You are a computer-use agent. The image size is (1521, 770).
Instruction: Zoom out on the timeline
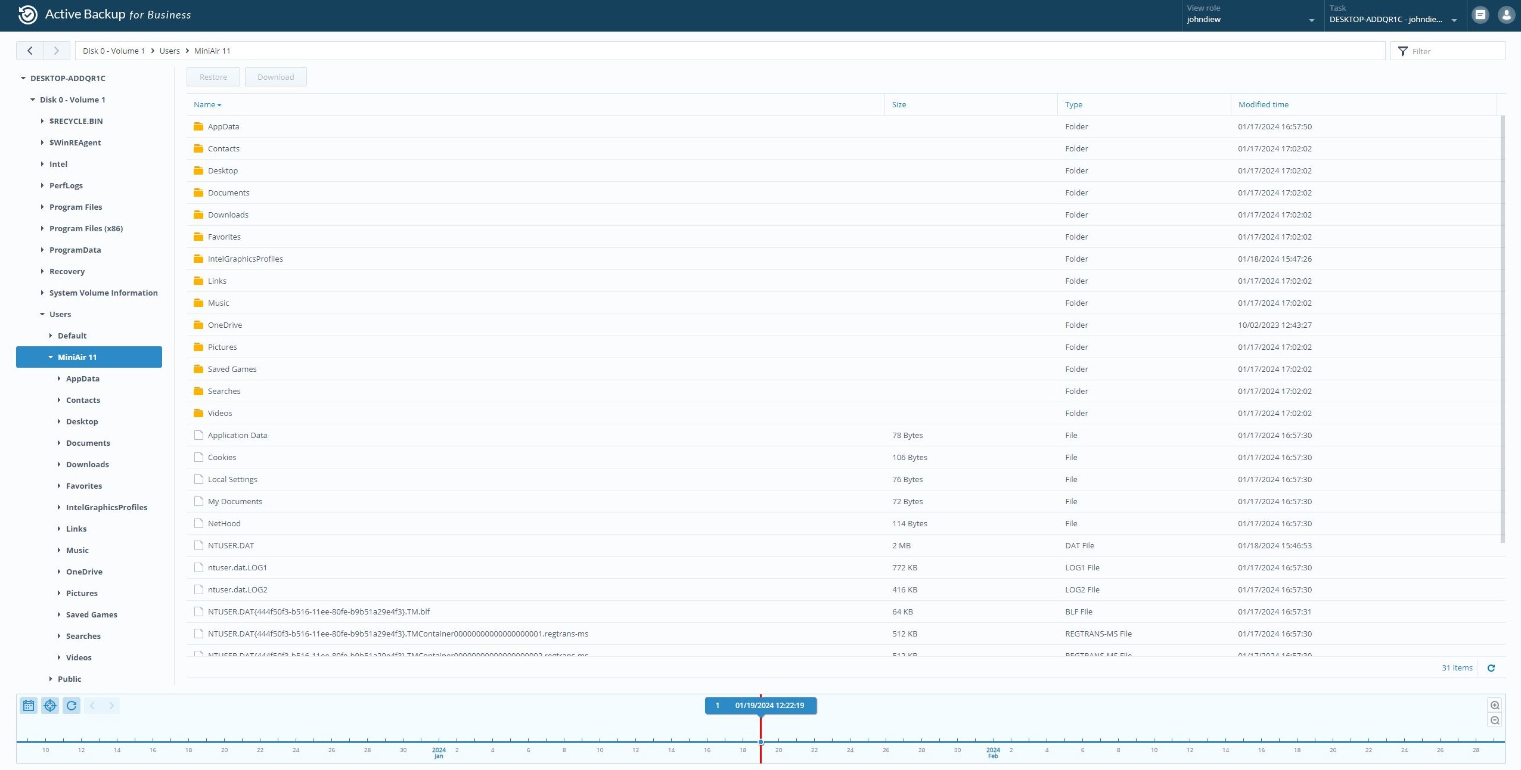(x=1495, y=721)
